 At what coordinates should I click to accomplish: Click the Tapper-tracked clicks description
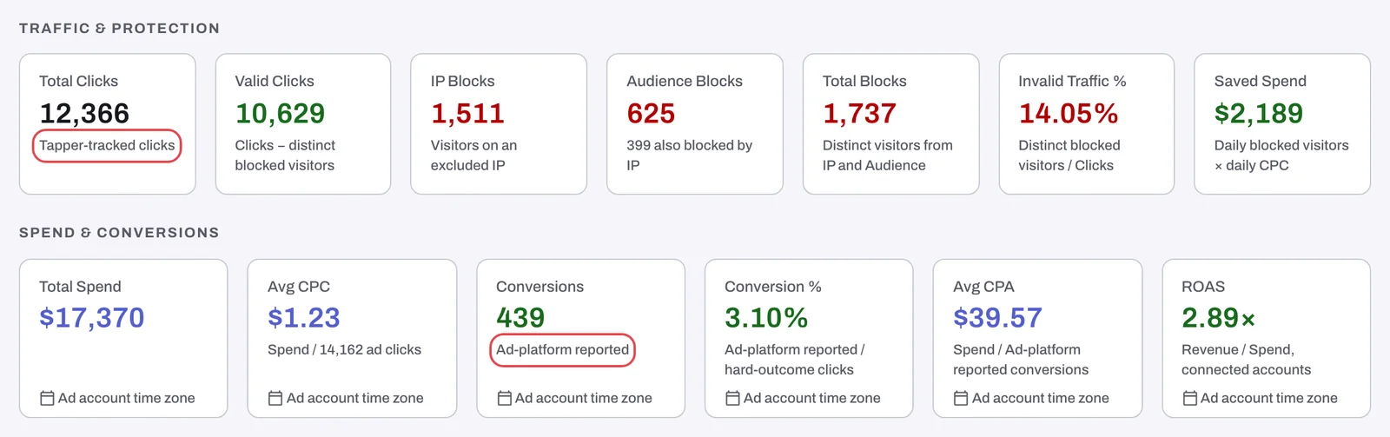tap(107, 145)
